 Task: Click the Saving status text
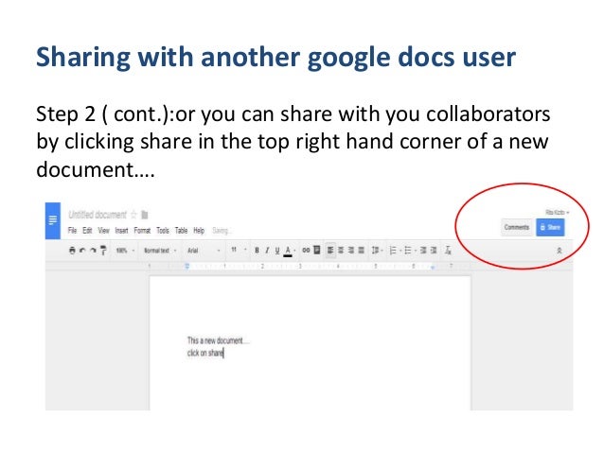click(222, 231)
